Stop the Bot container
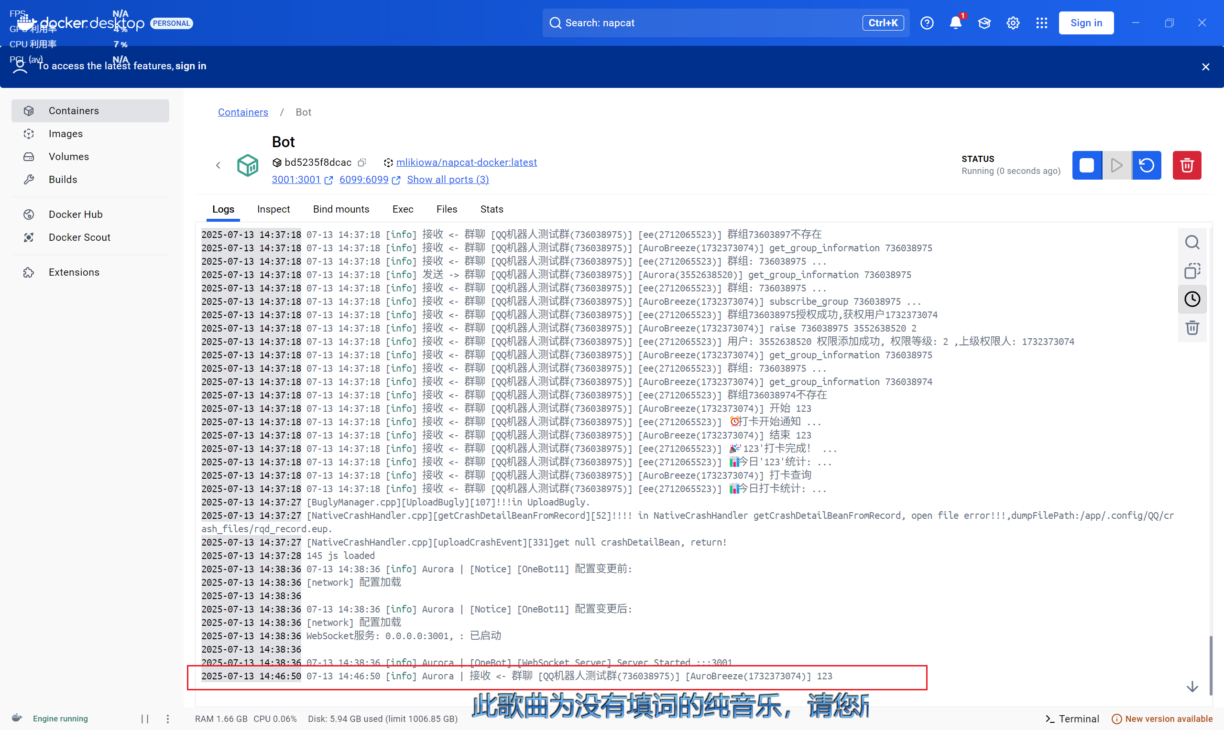Screen dimensions: 1224x730 (x=1087, y=165)
